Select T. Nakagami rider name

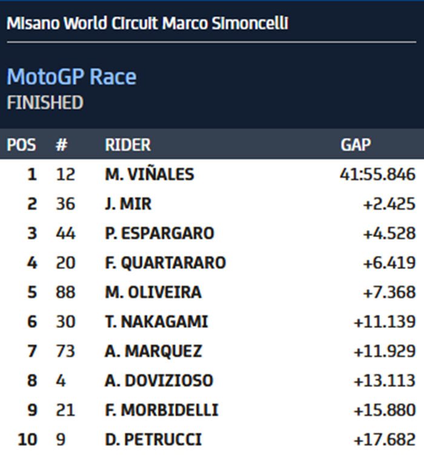156,321
